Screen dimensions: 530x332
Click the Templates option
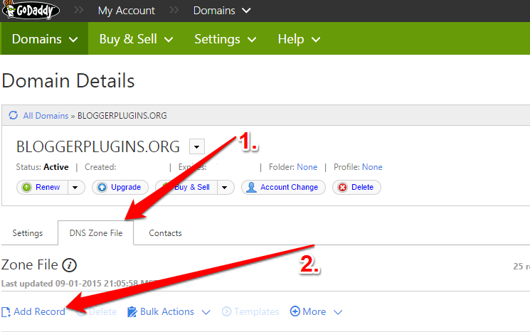[x=250, y=311]
